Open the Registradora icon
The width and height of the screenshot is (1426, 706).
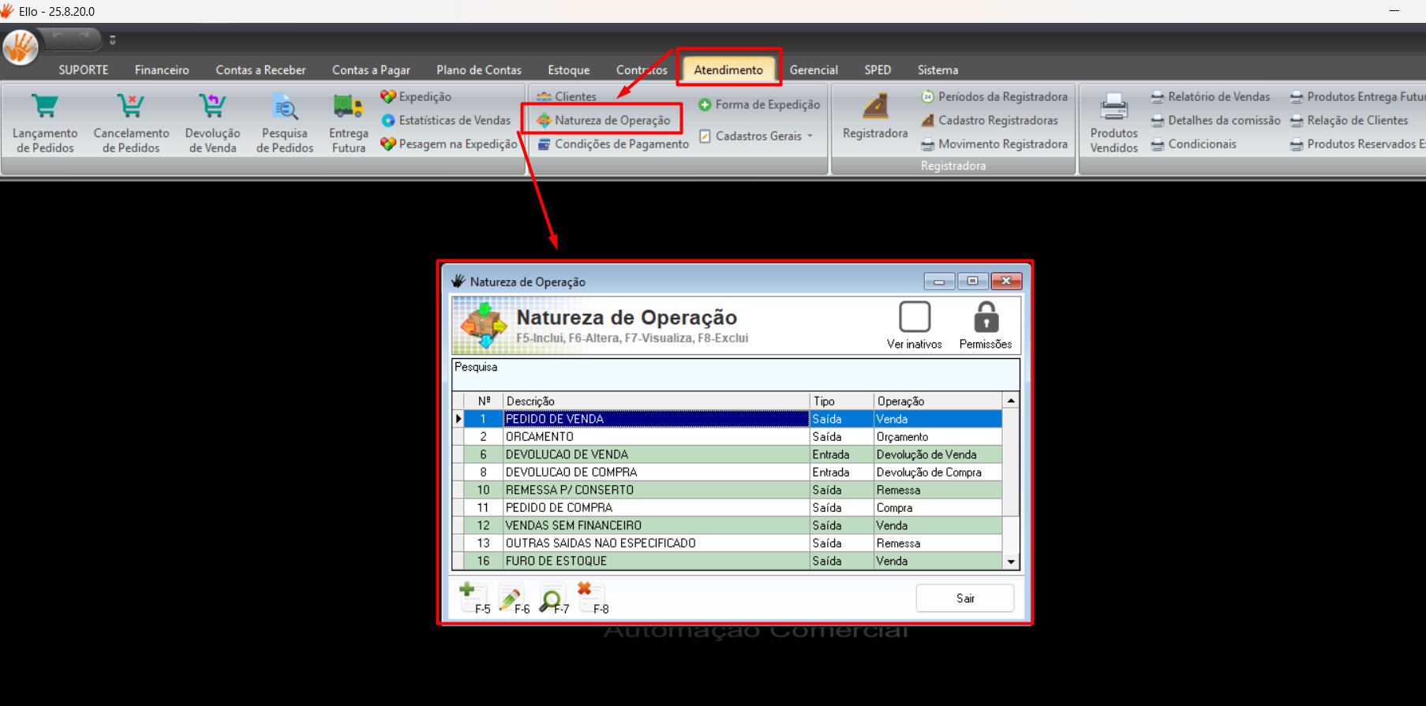click(x=874, y=106)
